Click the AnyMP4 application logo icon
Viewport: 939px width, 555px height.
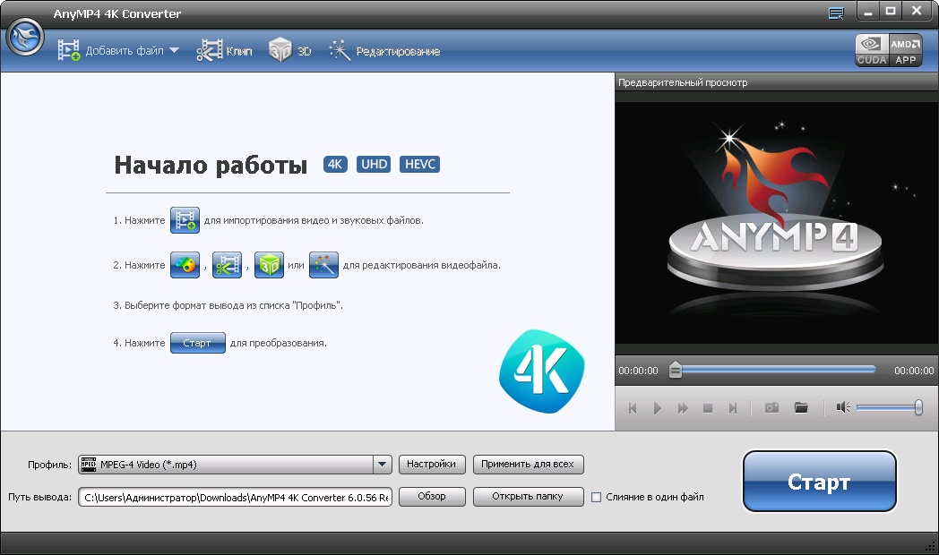click(x=25, y=37)
